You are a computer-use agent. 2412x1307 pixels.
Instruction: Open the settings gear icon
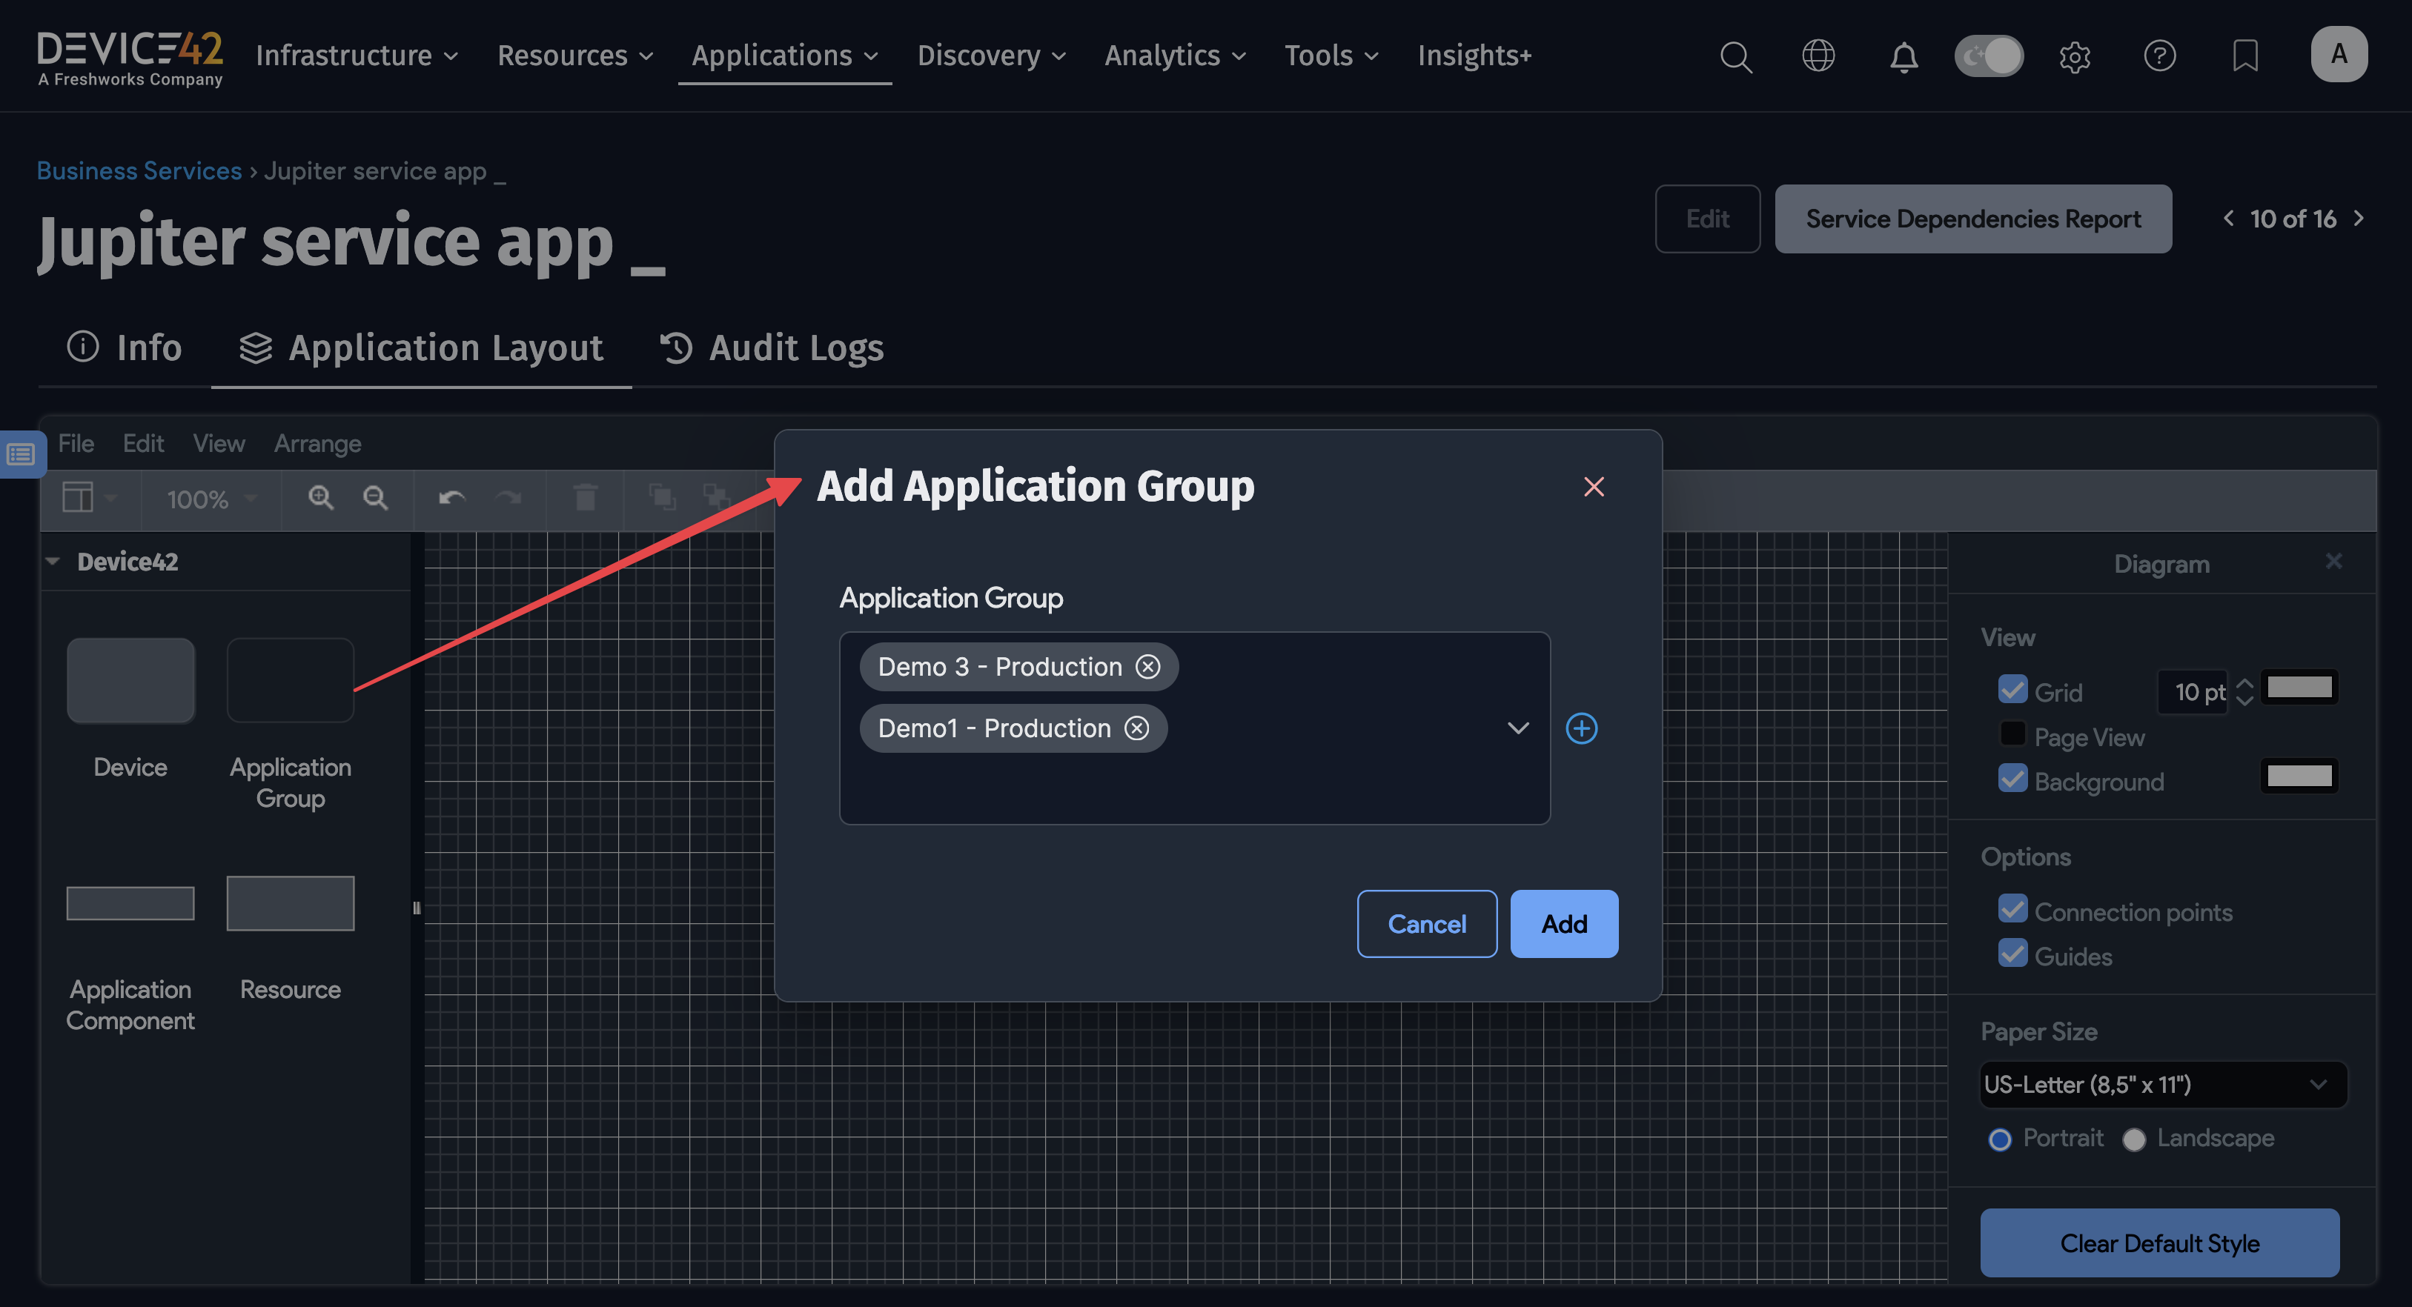[x=2075, y=56]
